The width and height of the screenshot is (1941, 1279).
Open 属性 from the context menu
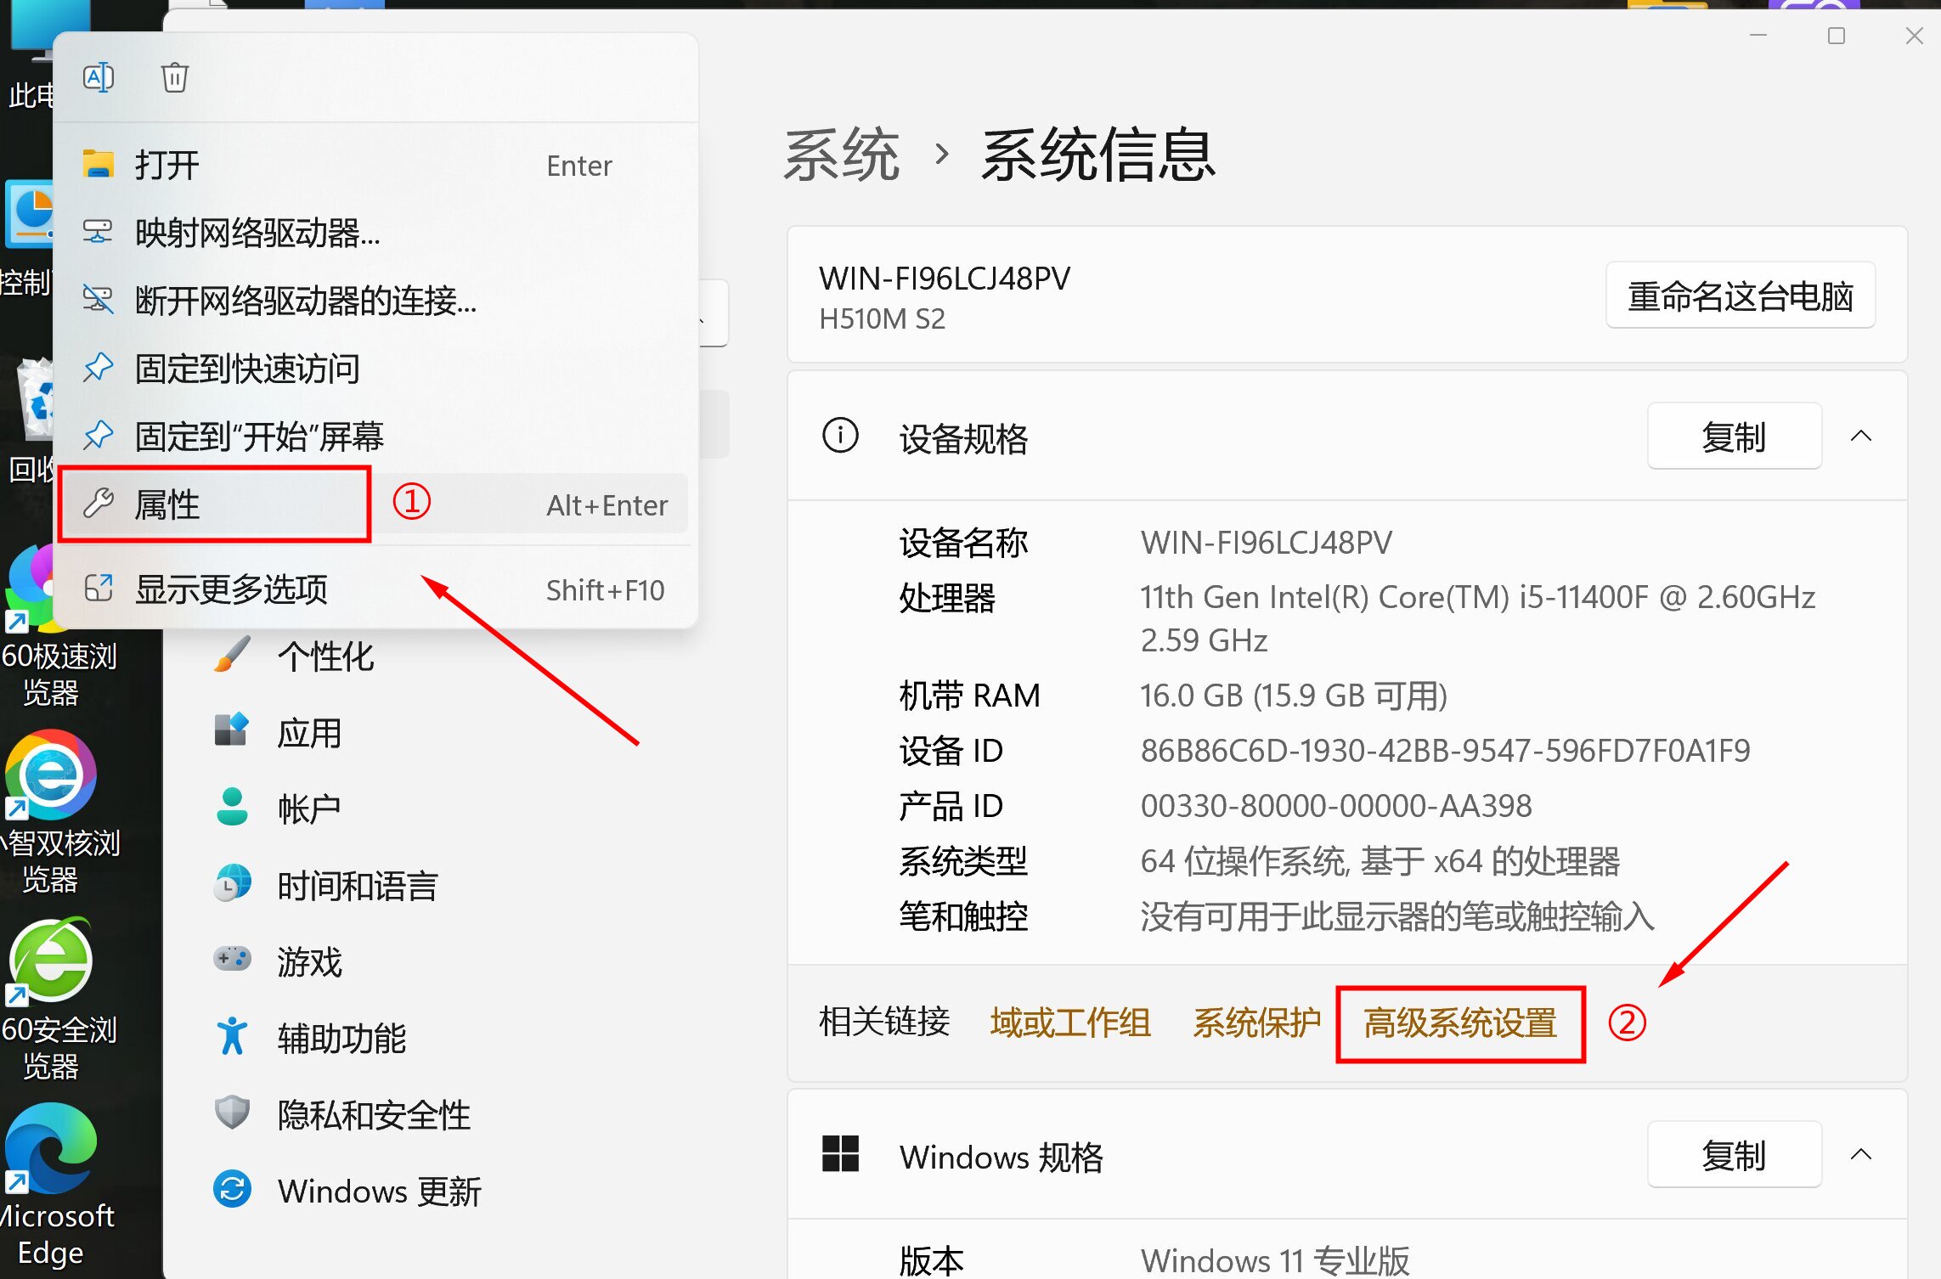click(375, 504)
